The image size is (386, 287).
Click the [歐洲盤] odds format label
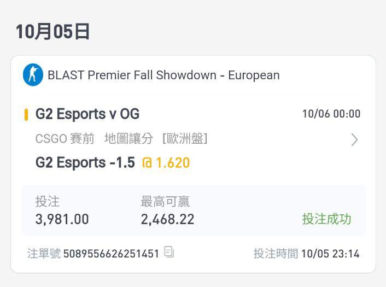coord(185,138)
